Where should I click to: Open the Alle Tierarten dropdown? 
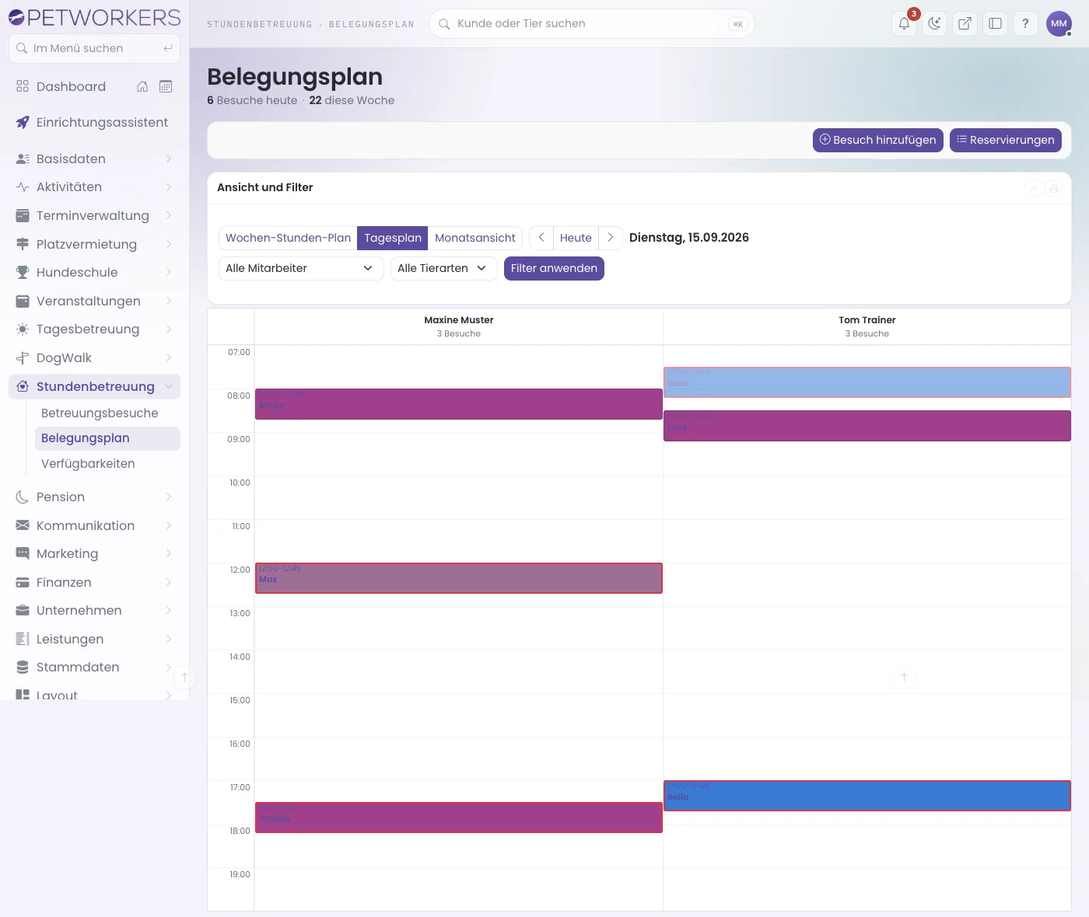(x=443, y=268)
